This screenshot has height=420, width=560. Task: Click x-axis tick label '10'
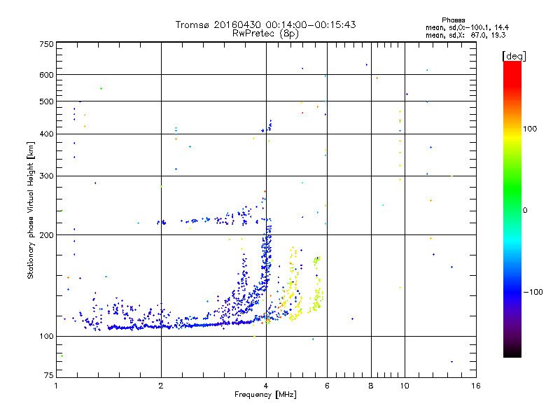[x=405, y=386]
